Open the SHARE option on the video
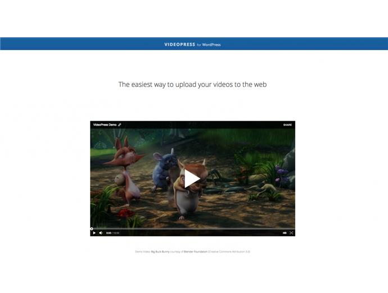388x293 pixels. tap(287, 125)
